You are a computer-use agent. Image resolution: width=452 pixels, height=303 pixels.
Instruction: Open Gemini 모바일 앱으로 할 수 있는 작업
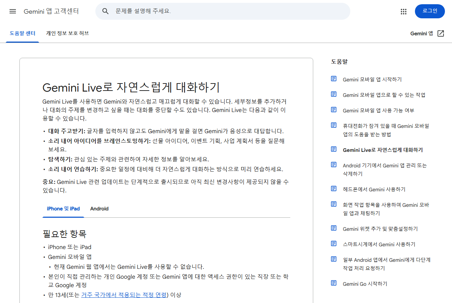384,95
